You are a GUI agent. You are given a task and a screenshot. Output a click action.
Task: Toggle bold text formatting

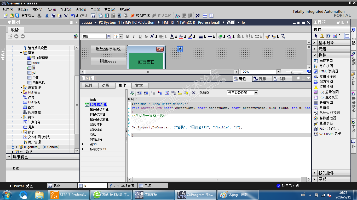(x=128, y=36)
